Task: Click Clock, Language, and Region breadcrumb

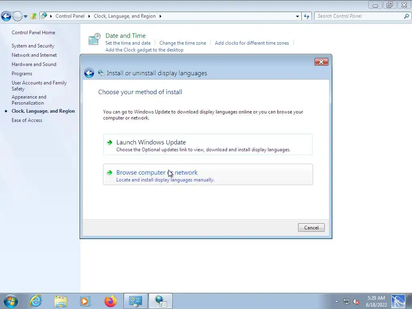Action: pyautogui.click(x=125, y=16)
